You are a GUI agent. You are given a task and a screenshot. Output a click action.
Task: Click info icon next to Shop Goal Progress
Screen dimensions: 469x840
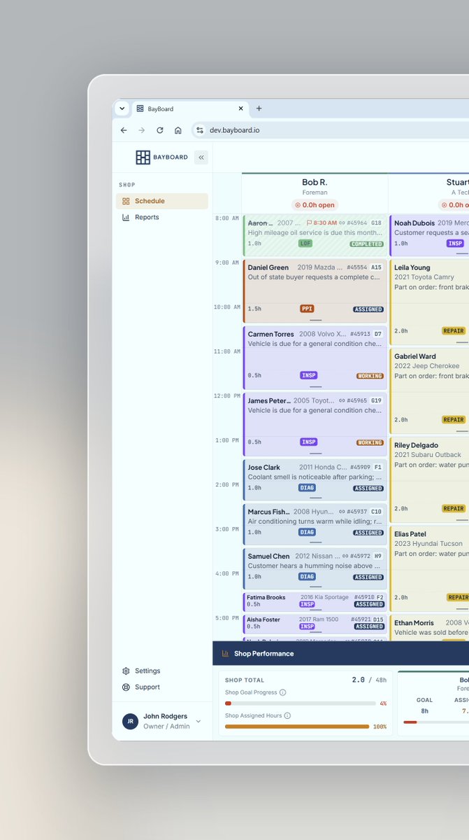click(282, 692)
